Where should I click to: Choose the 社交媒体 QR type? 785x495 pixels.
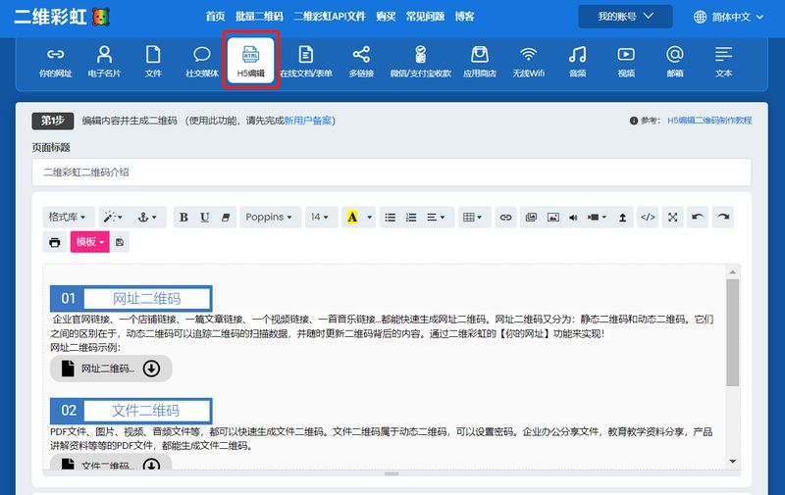click(x=202, y=62)
